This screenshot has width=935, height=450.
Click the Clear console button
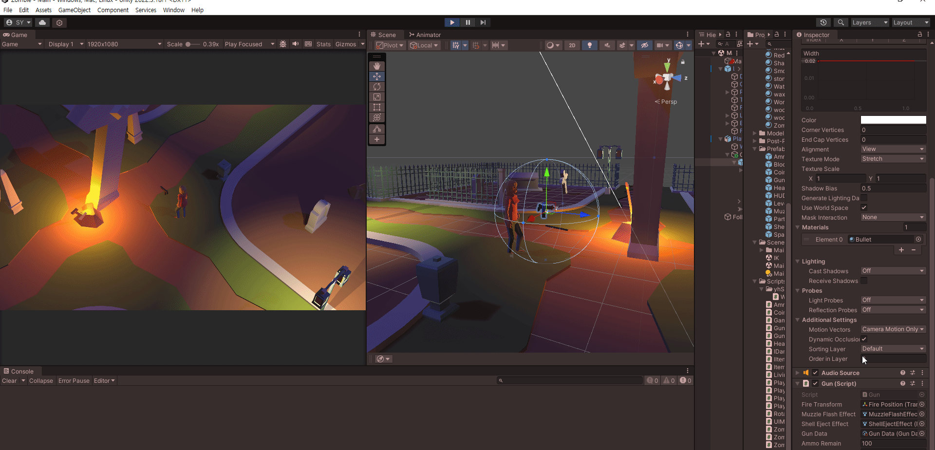[9, 381]
